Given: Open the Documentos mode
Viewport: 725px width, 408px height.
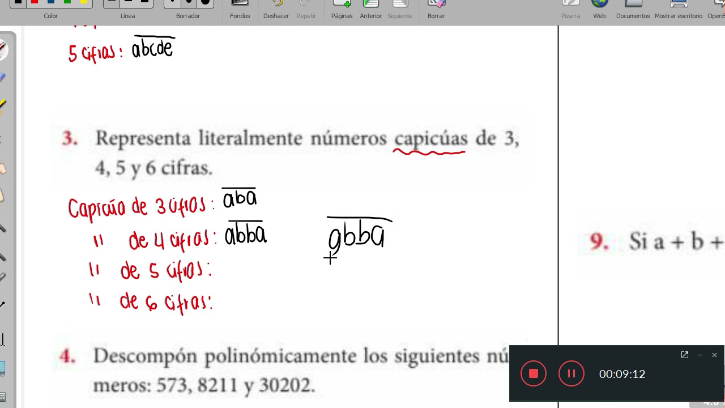Looking at the screenshot, I should 633,10.
